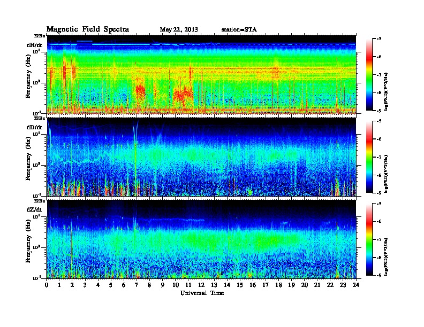The height and width of the screenshot is (327, 424).
Task: Click the "32Hz" label atop the dH/dt panel
Action: tap(40, 36)
